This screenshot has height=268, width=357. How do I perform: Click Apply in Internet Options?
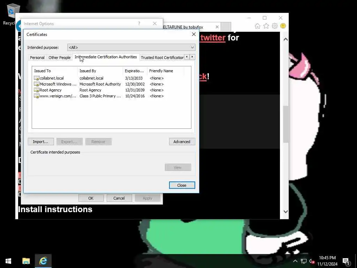[147, 198]
